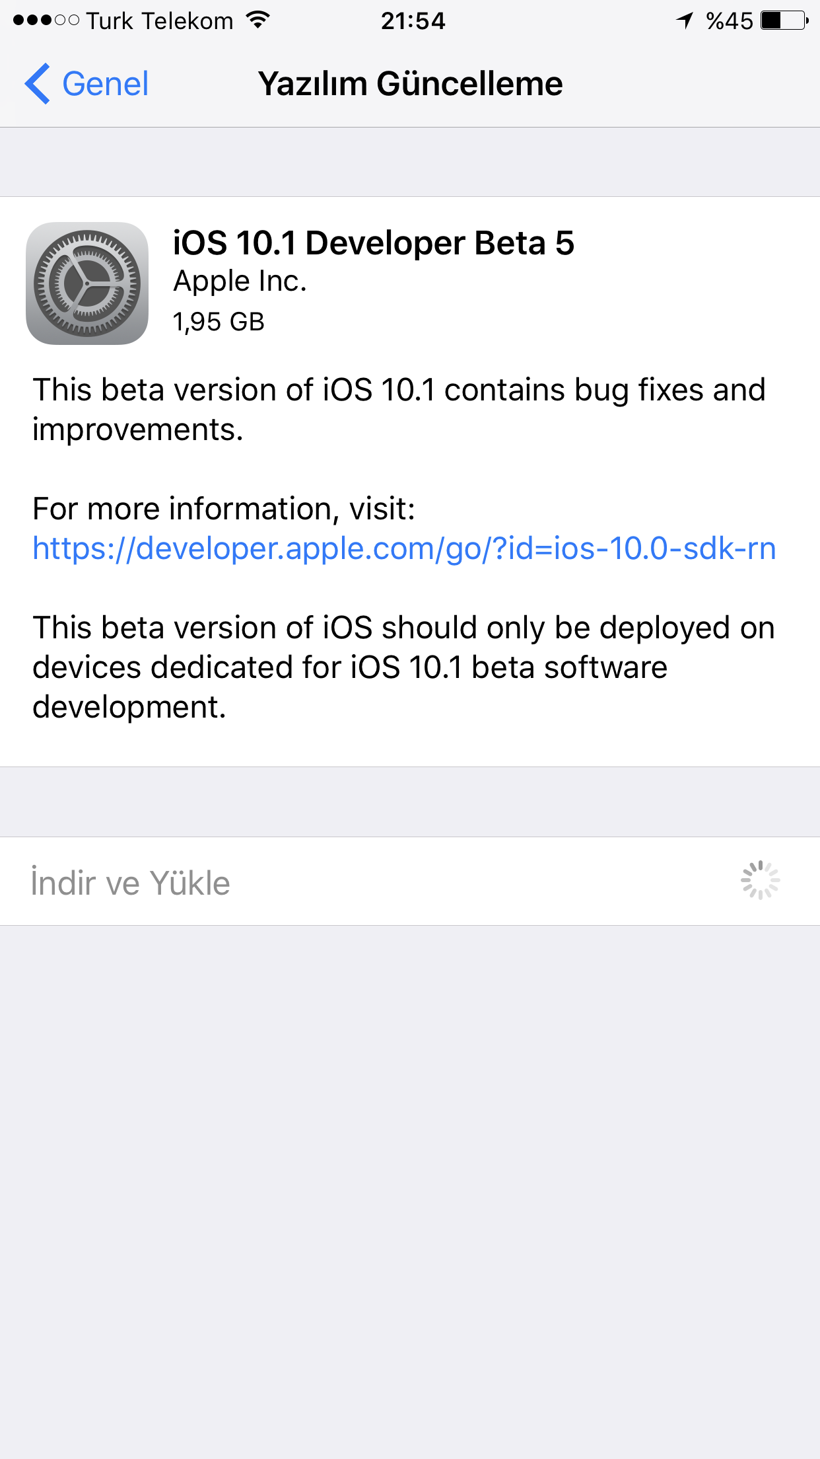Screen dimensions: 820x1459
Task: Tap the Settings gear app icon
Action: pyautogui.click(x=87, y=283)
